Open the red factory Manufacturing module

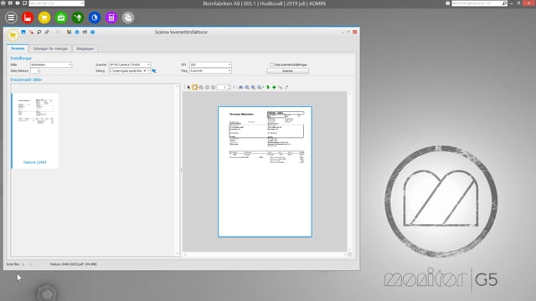coord(28,18)
